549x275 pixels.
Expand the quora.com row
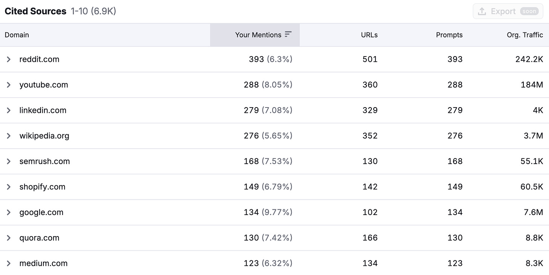click(x=9, y=238)
